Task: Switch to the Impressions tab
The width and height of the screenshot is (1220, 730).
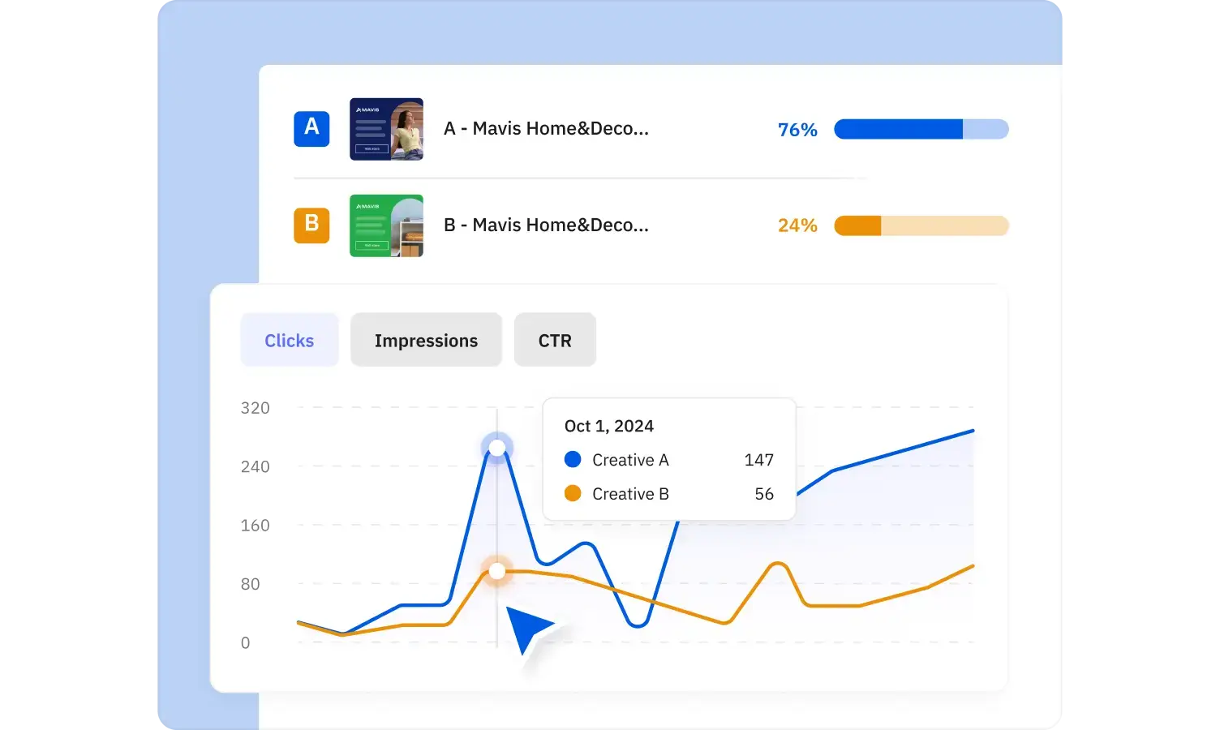Action: point(426,340)
